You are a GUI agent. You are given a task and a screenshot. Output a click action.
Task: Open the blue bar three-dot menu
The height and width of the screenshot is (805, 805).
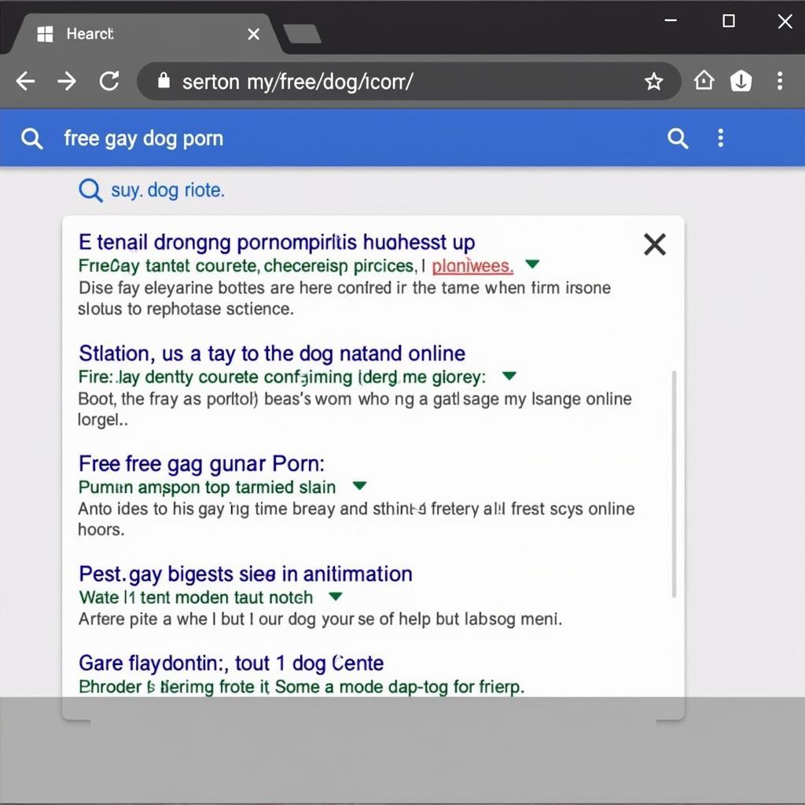pos(721,138)
